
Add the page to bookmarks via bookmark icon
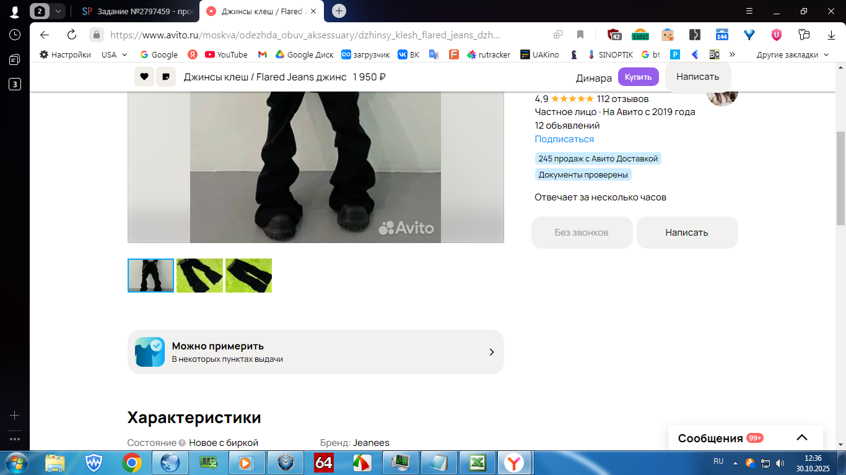(x=580, y=35)
